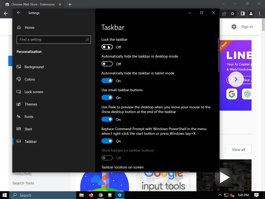Toggle Lock the taskbar switch
The width and height of the screenshot is (265, 199).
[x=107, y=47]
